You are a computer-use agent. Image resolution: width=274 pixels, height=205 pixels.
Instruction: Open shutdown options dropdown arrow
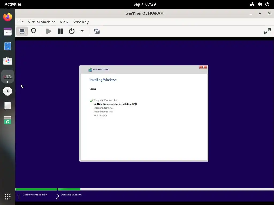[82, 31]
